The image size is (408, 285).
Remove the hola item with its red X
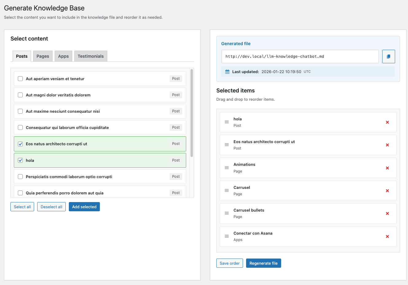pos(387,122)
